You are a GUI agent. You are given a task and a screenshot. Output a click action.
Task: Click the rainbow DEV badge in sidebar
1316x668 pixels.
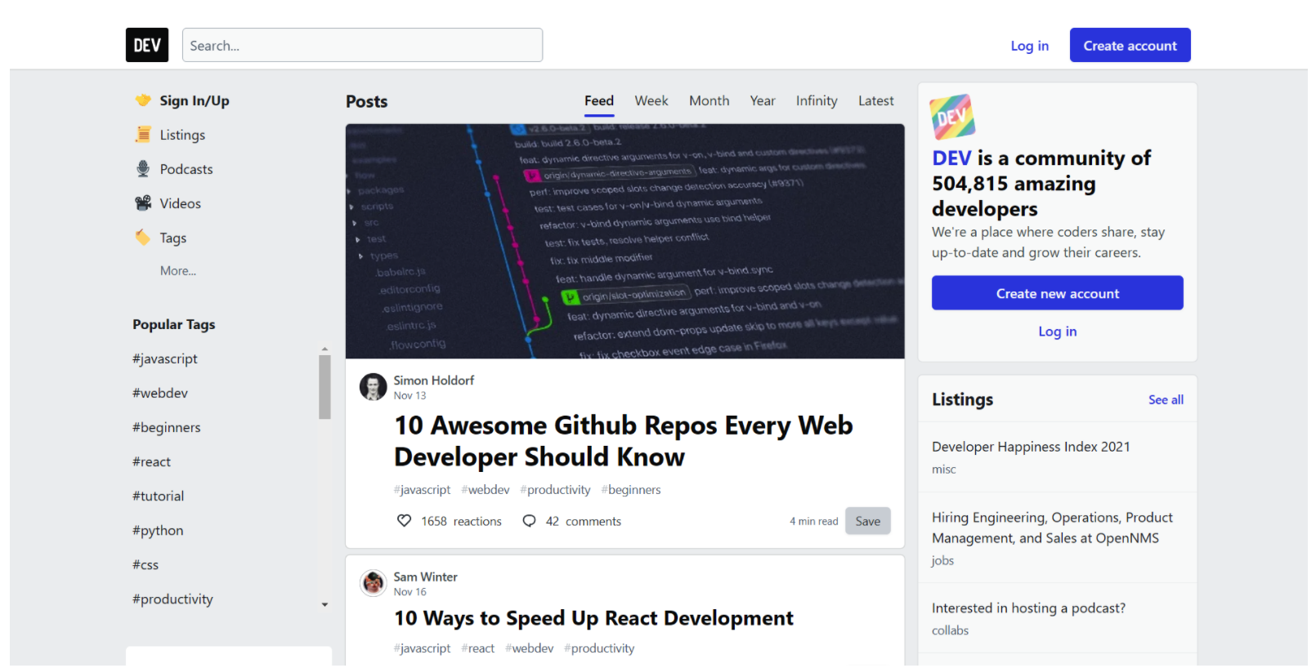[x=953, y=117]
